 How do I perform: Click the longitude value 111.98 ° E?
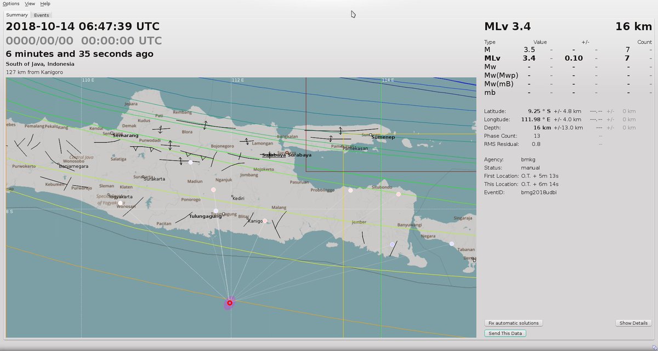[535, 119]
